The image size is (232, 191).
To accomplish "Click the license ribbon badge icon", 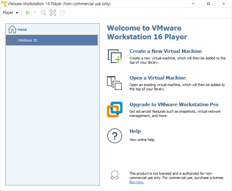I will coord(115,175).
